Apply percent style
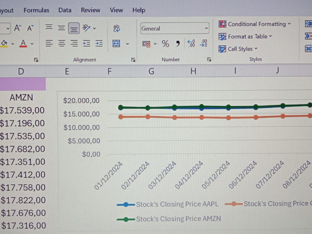 [165, 44]
